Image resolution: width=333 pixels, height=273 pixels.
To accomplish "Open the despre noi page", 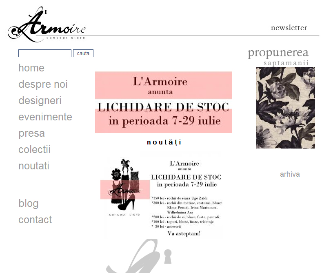I will tap(43, 84).
